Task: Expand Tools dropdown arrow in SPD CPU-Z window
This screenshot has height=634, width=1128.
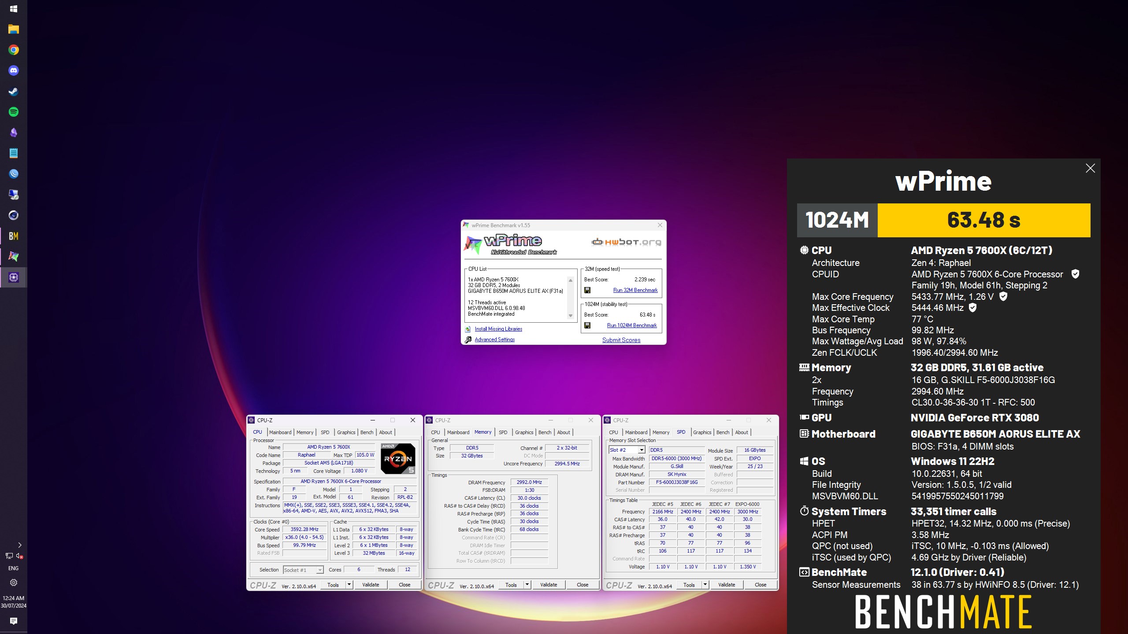Action: click(705, 585)
